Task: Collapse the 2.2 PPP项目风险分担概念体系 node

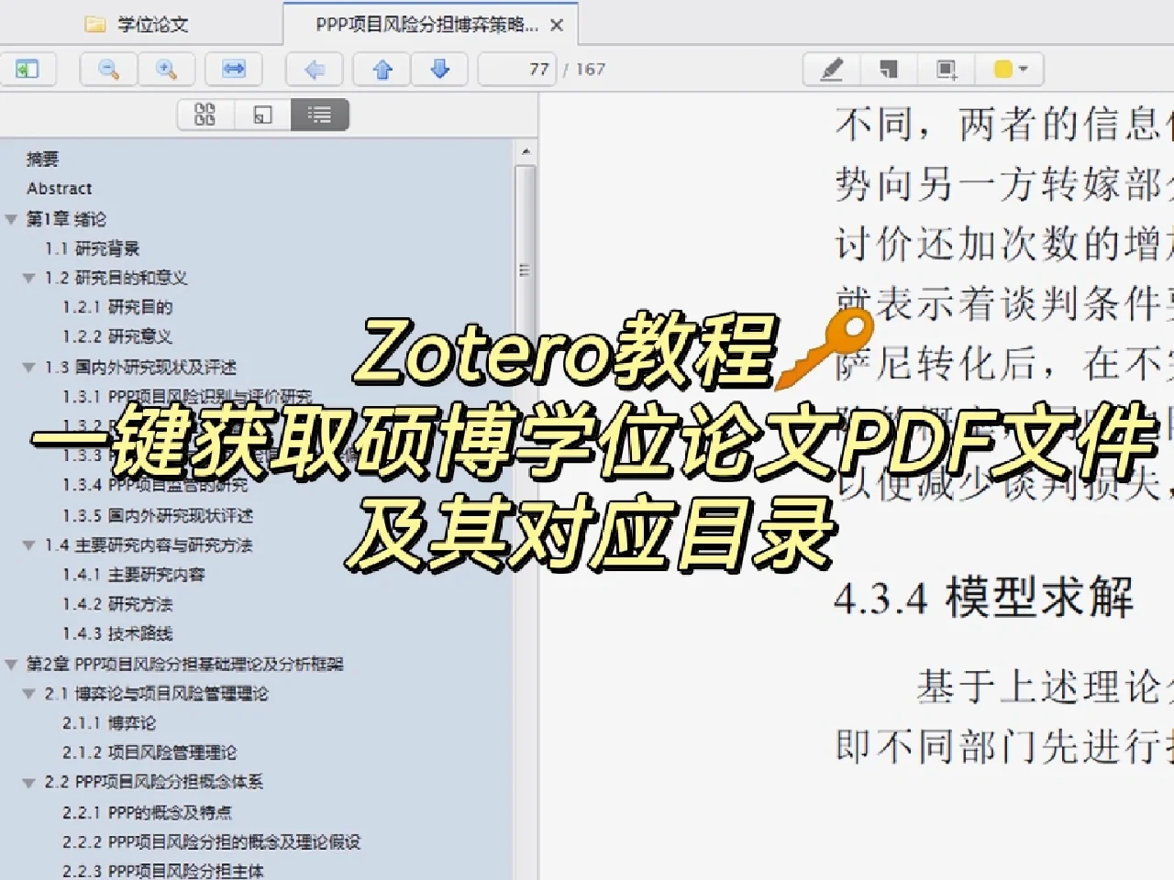Action: [x=28, y=783]
